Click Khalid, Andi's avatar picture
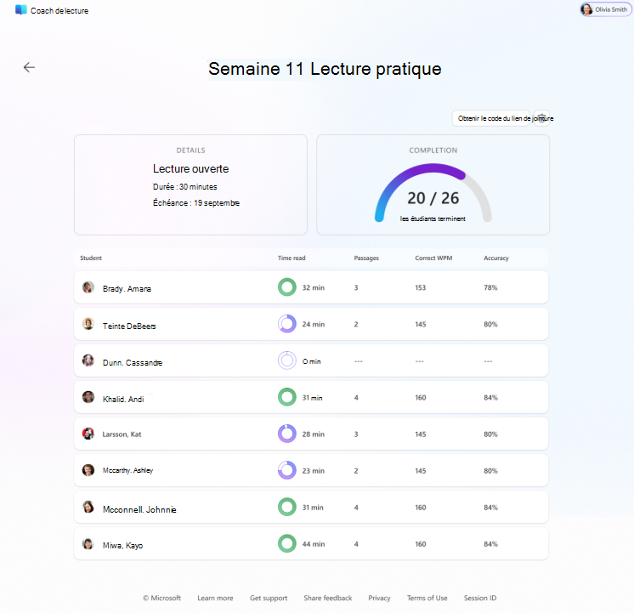This screenshot has height=613, width=634. pos(88,397)
